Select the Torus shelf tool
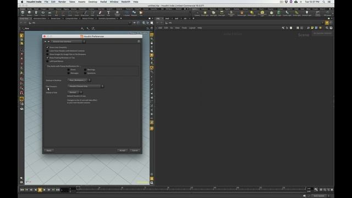 click(43, 13)
